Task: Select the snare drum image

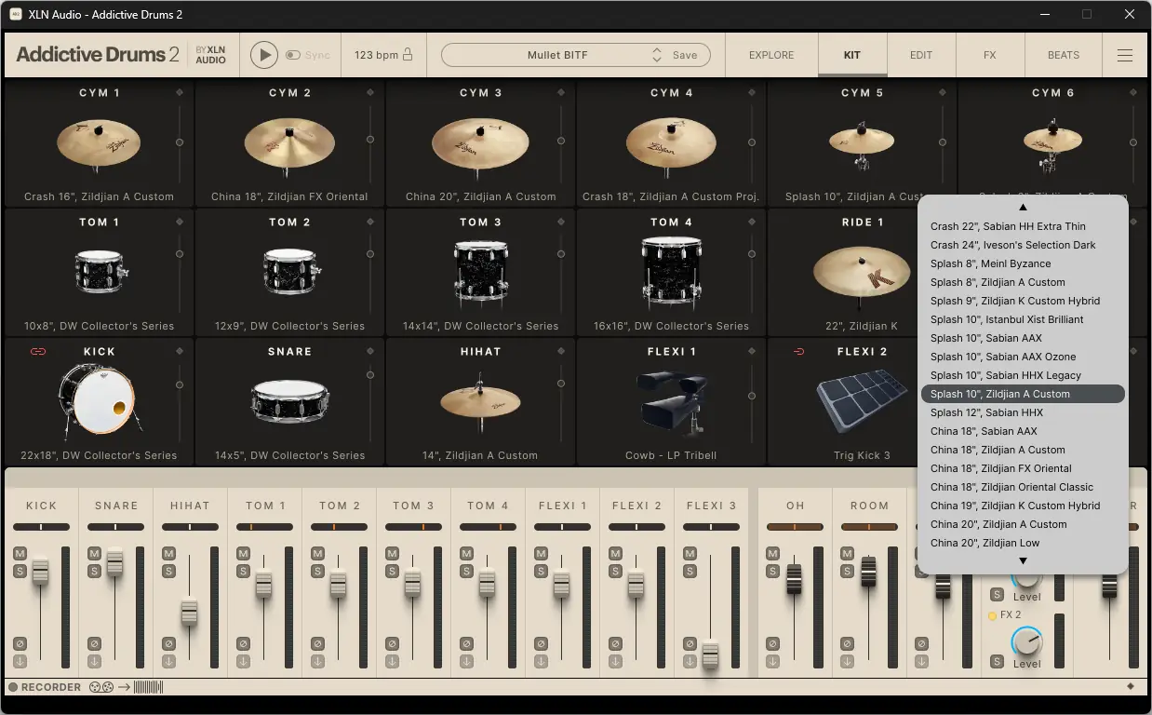Action: pyautogui.click(x=289, y=400)
